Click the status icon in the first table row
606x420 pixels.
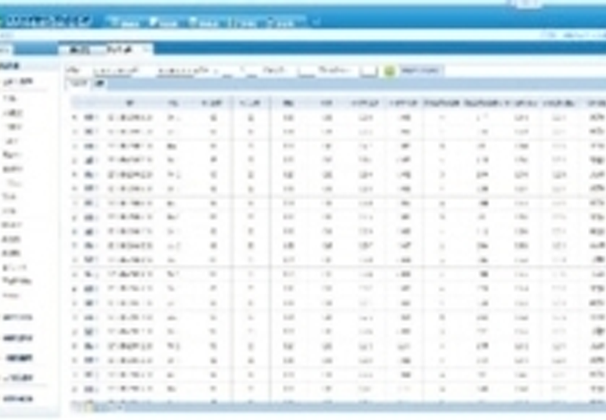tap(89, 117)
